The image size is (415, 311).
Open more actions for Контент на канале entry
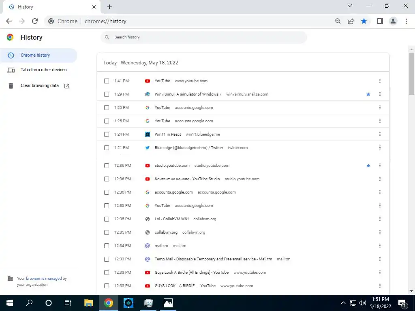point(380,179)
